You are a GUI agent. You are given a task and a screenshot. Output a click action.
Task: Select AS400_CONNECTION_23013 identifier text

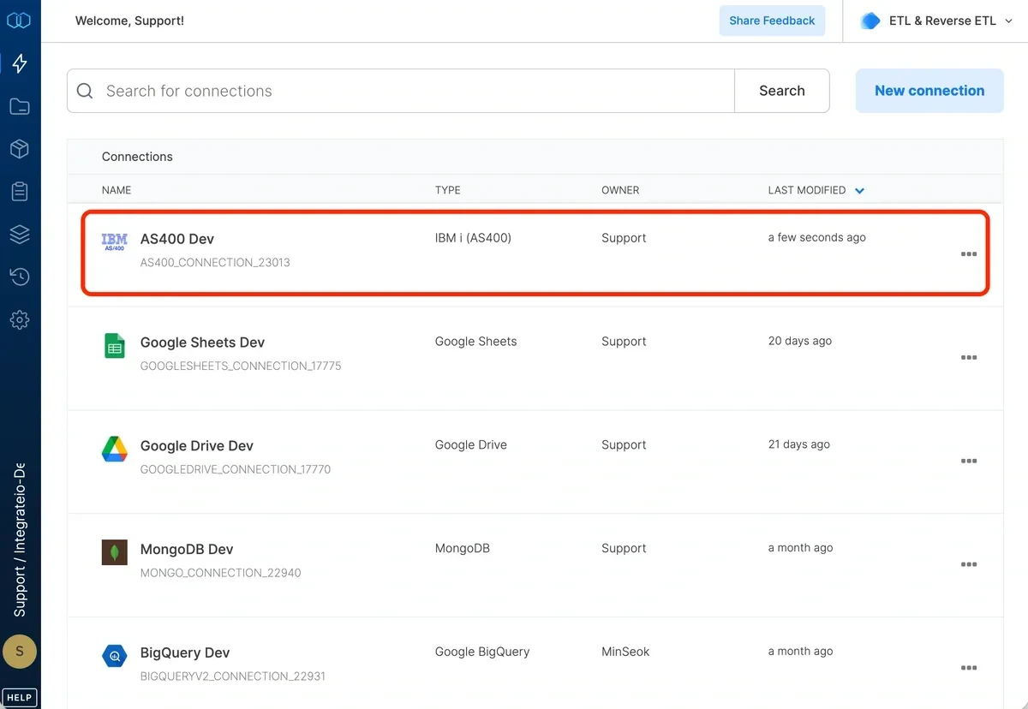coord(215,263)
